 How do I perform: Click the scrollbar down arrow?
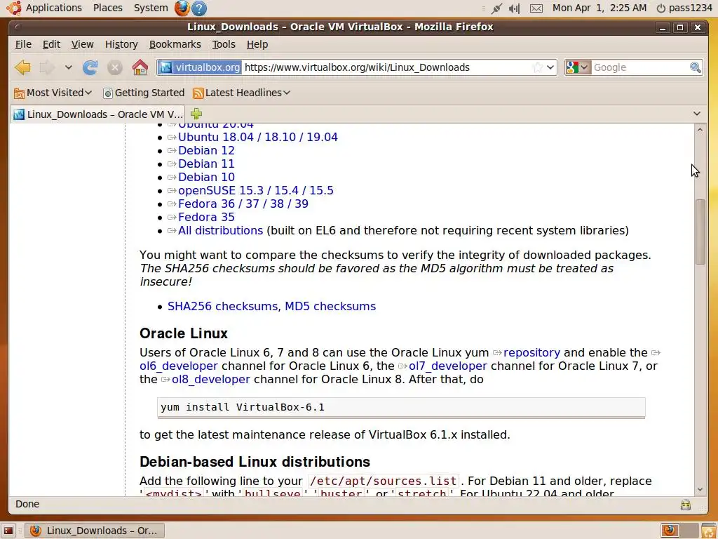pos(700,489)
